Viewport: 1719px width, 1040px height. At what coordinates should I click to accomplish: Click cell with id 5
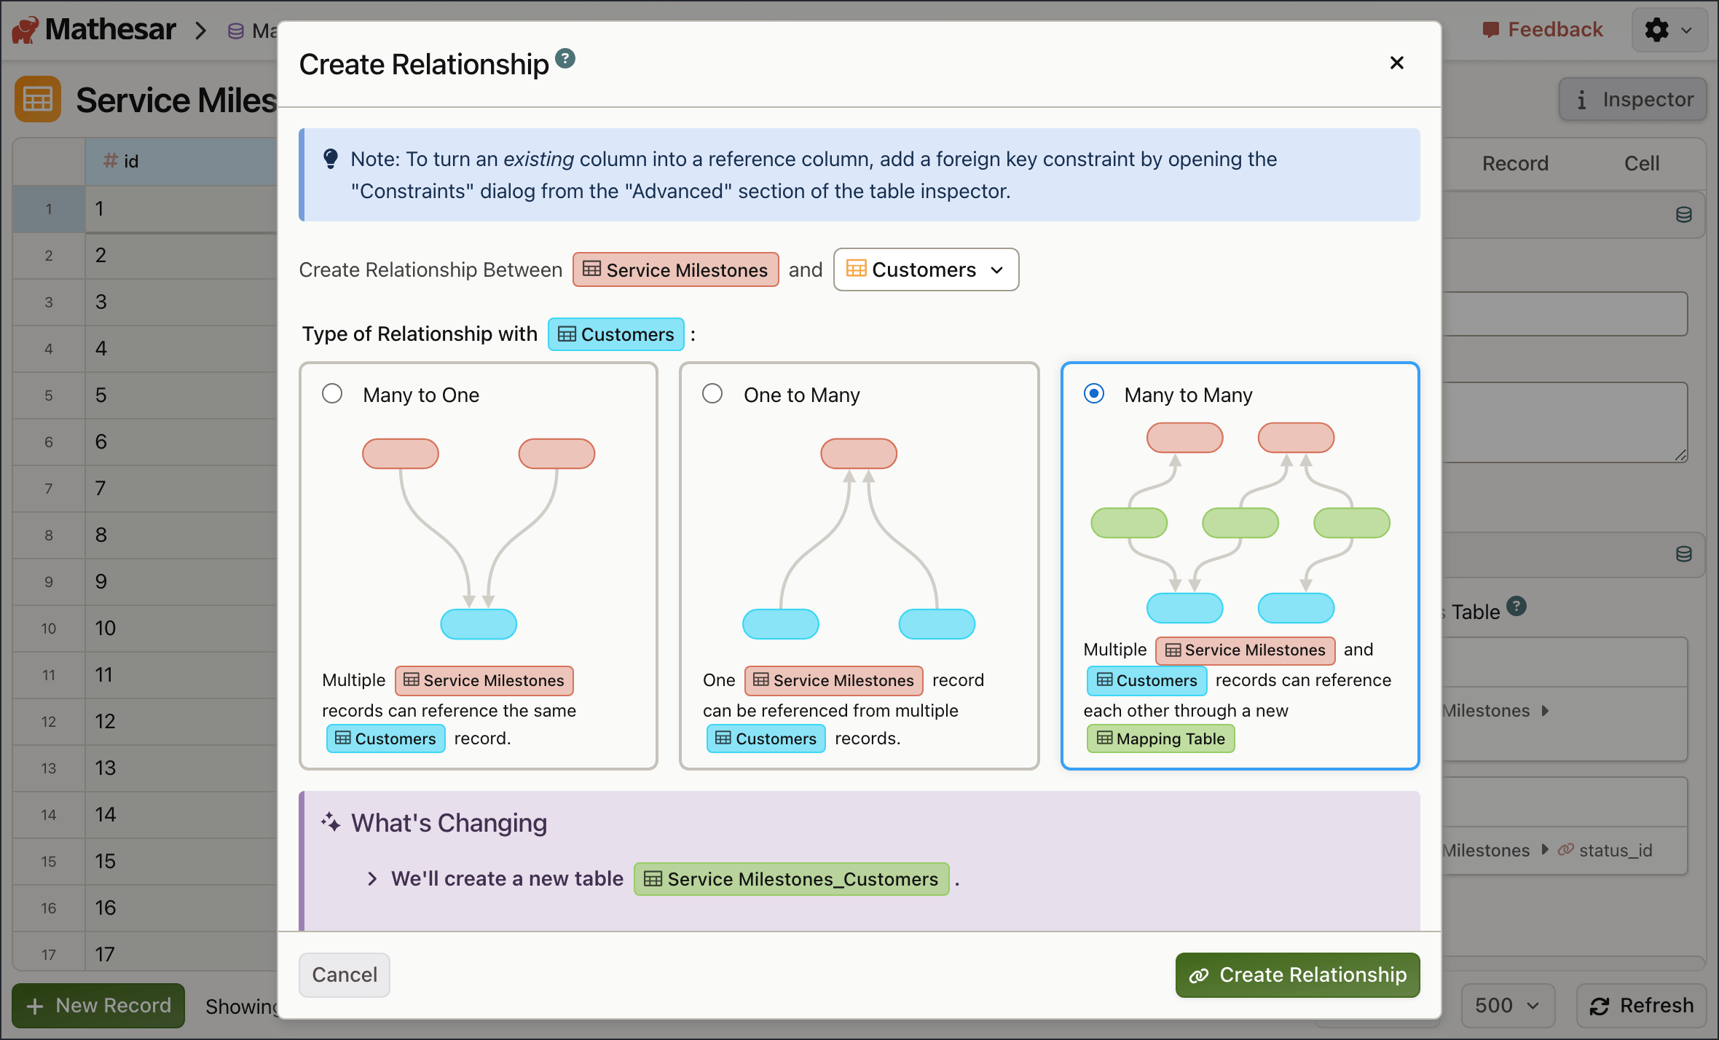pyautogui.click(x=181, y=395)
